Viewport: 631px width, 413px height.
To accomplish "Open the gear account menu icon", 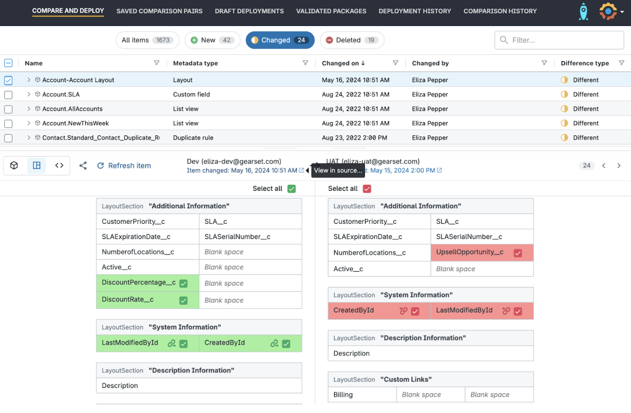I will (x=608, y=11).
